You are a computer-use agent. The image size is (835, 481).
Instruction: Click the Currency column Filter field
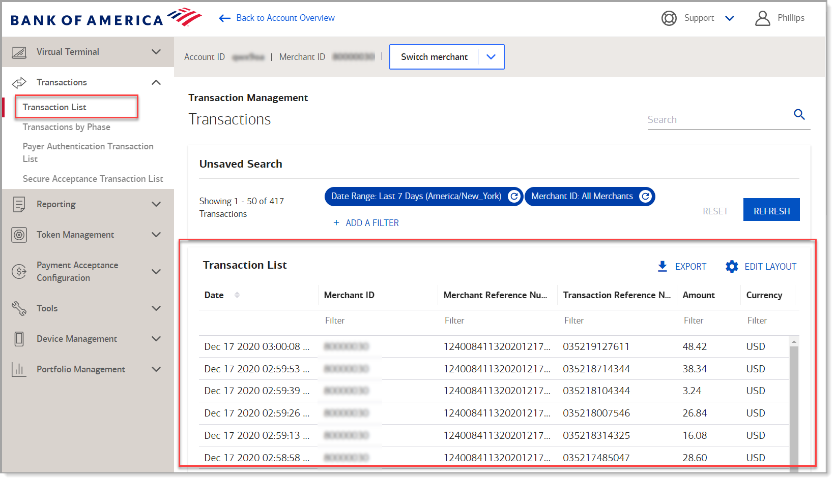coord(768,321)
